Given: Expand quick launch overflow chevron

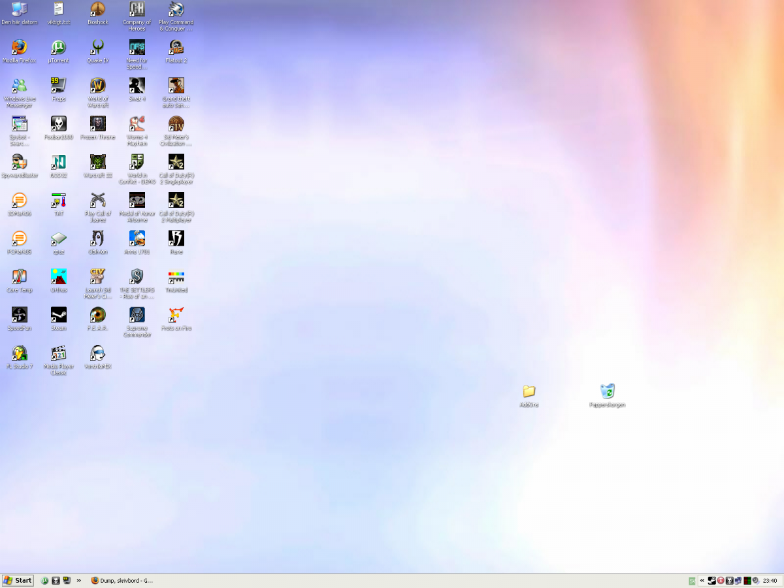Looking at the screenshot, I should pyautogui.click(x=79, y=580).
